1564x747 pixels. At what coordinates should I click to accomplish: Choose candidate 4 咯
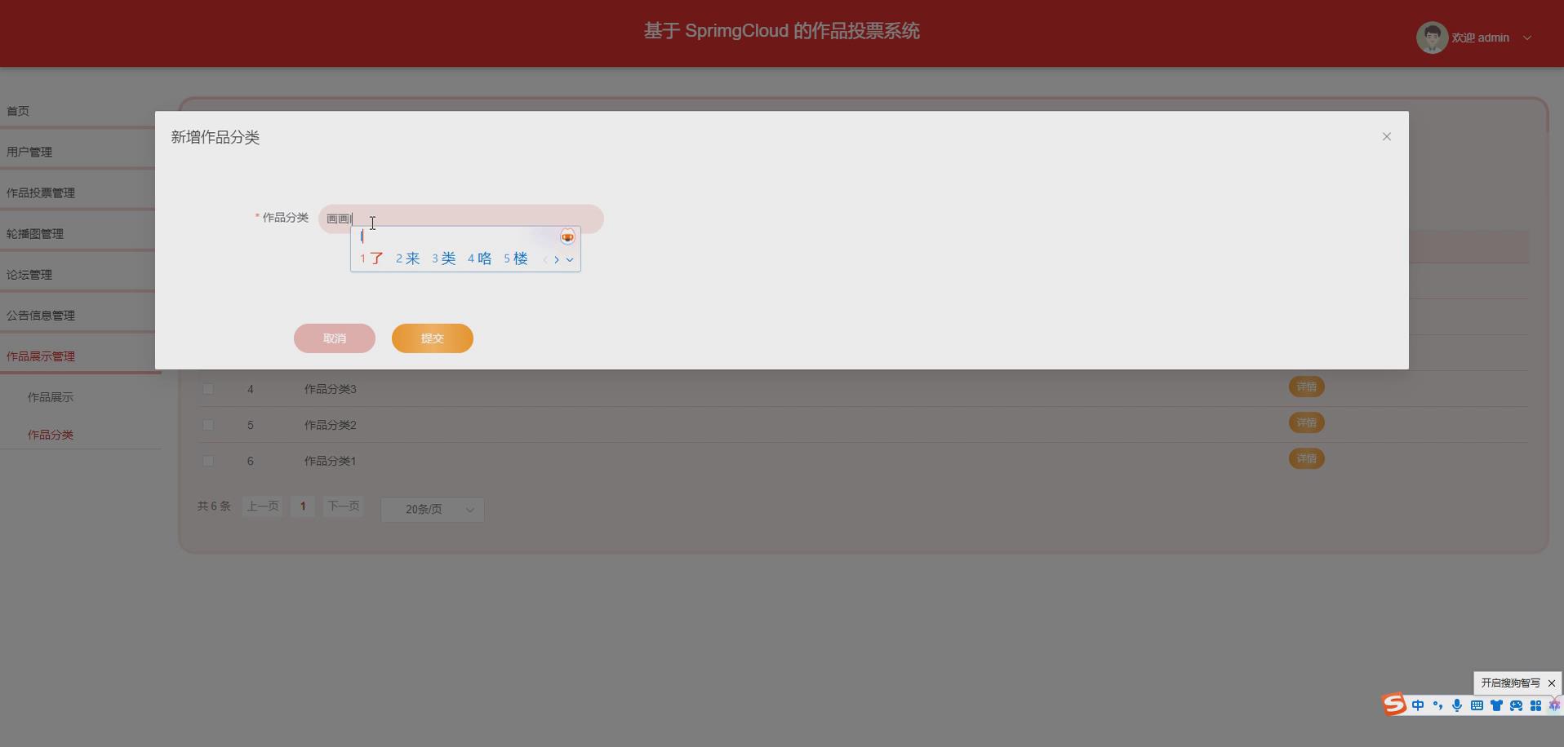pos(479,259)
